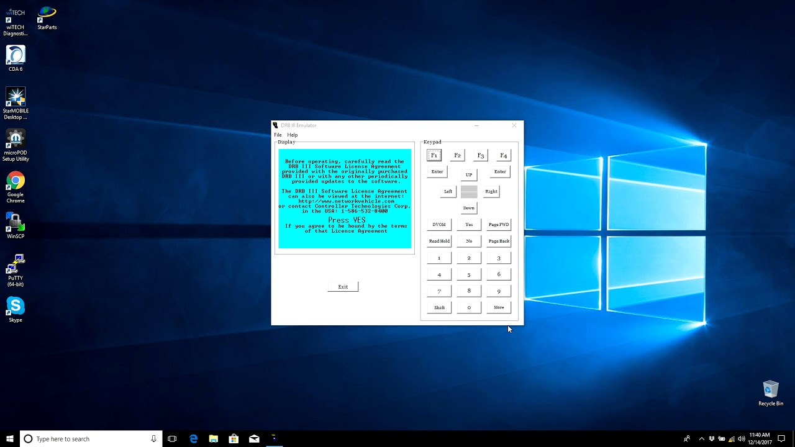
Task: Click the taskbar microphone search icon
Action: pos(153,439)
